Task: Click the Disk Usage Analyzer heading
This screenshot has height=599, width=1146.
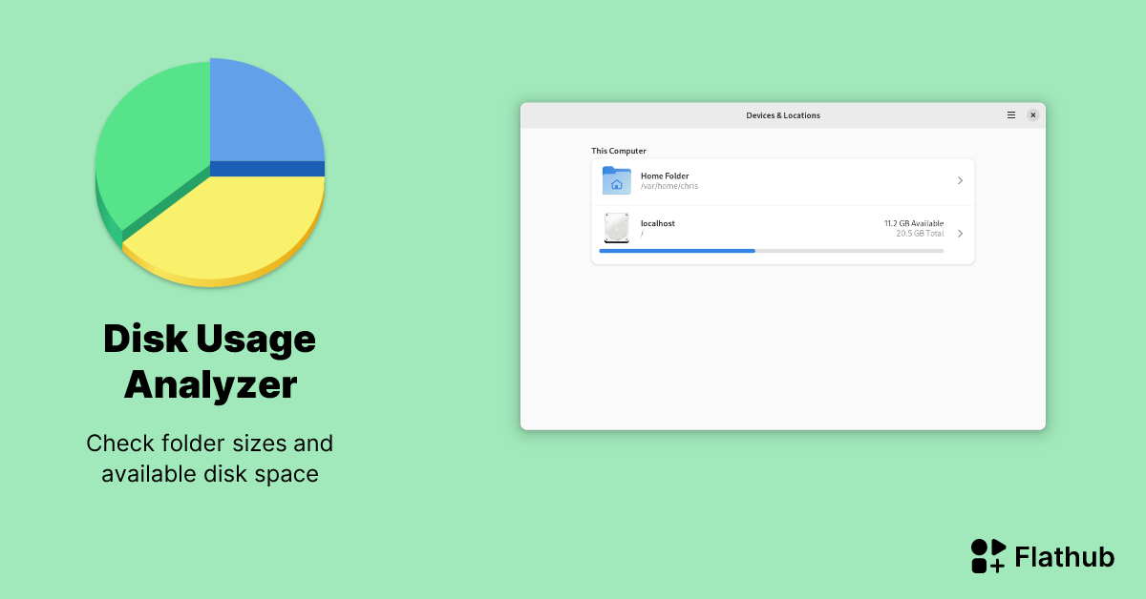Action: click(x=210, y=362)
